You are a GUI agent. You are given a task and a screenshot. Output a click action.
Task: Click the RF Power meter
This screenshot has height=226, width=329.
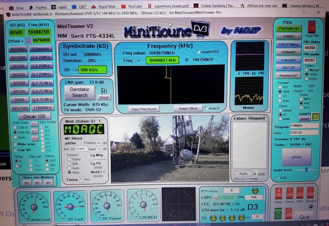(107, 205)
